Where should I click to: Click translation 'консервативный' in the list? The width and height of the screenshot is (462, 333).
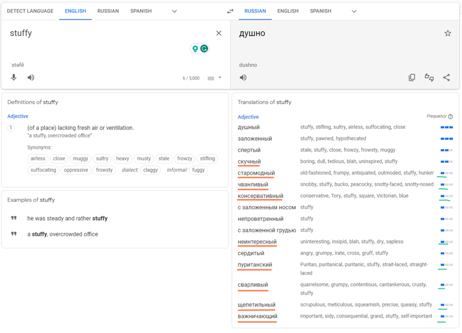[260, 196]
